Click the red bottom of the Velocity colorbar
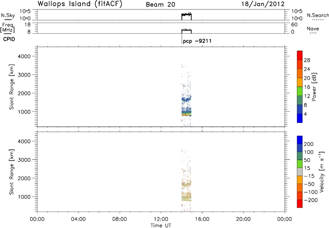 300,204
